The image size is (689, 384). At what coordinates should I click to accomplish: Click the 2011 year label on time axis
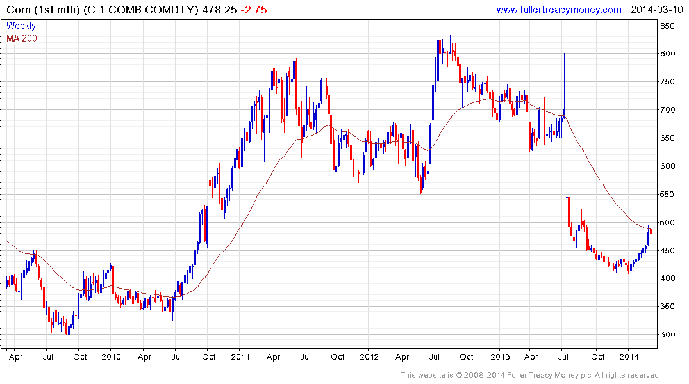tap(240, 356)
